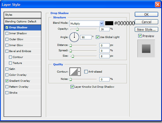Open the New Style dialog
This screenshot has width=162, height=123.
point(146,29)
